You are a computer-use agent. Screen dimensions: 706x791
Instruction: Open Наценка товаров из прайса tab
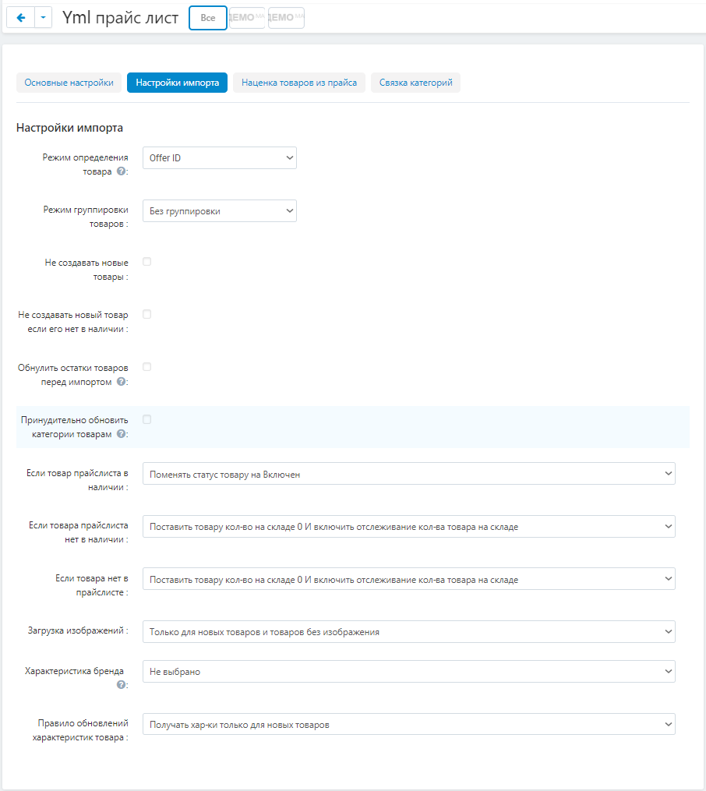299,83
